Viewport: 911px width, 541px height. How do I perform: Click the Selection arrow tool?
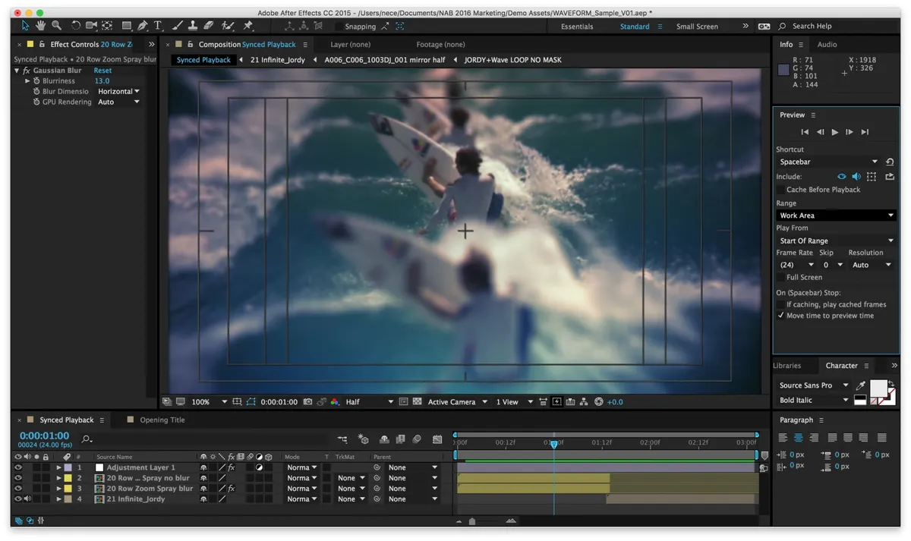[x=25, y=26]
